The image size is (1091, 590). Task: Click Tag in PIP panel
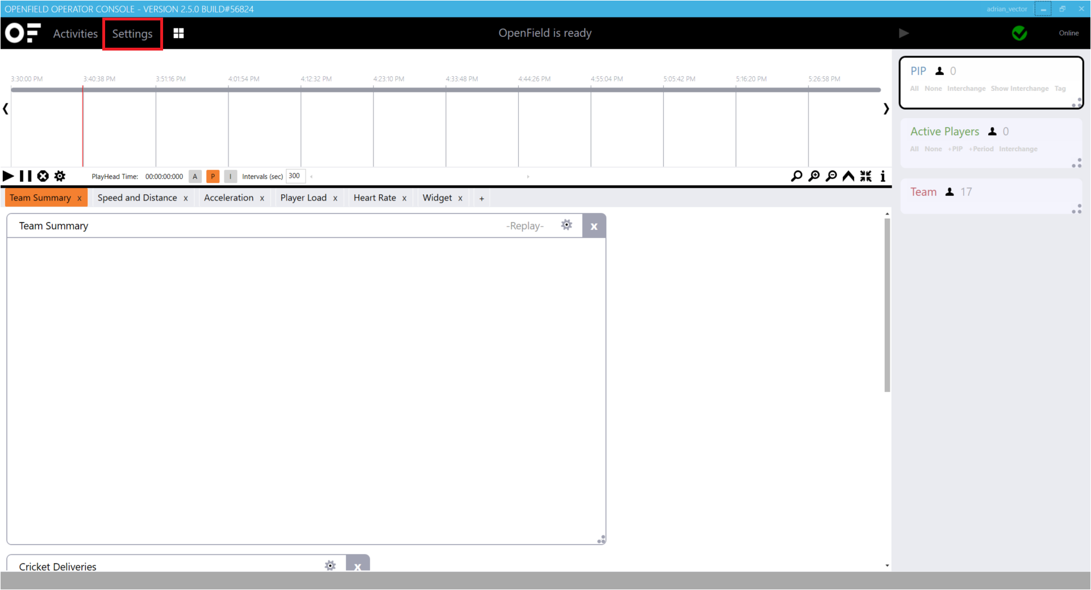tap(1060, 89)
